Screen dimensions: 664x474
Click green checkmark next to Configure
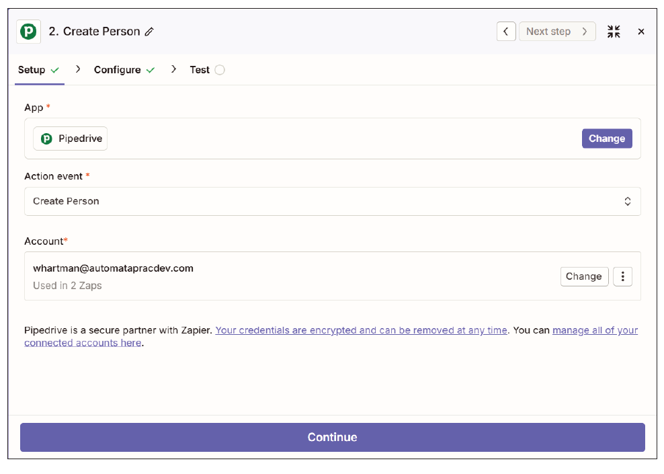point(151,71)
